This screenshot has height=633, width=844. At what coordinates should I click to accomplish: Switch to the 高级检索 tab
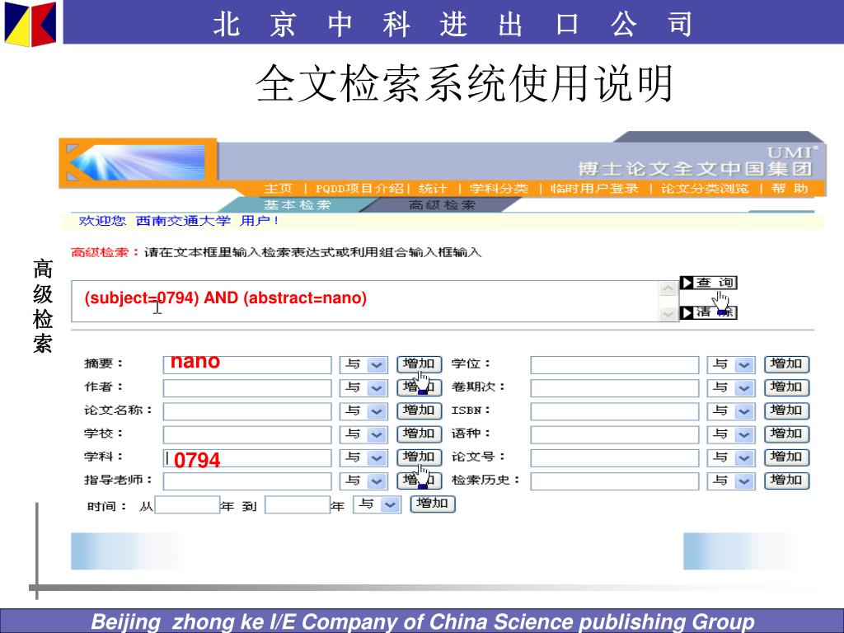point(442,205)
